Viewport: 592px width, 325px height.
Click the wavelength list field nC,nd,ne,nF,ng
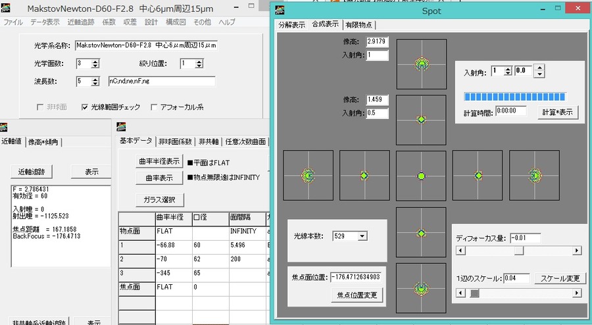pos(162,81)
